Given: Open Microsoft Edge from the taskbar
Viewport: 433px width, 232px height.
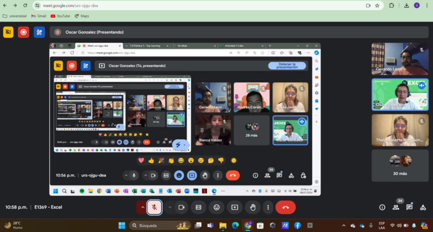Looking at the screenshot, I should [235, 225].
